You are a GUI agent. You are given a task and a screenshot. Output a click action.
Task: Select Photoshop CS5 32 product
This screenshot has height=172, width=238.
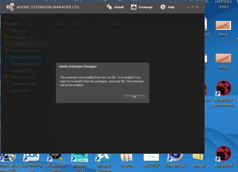point(26,64)
